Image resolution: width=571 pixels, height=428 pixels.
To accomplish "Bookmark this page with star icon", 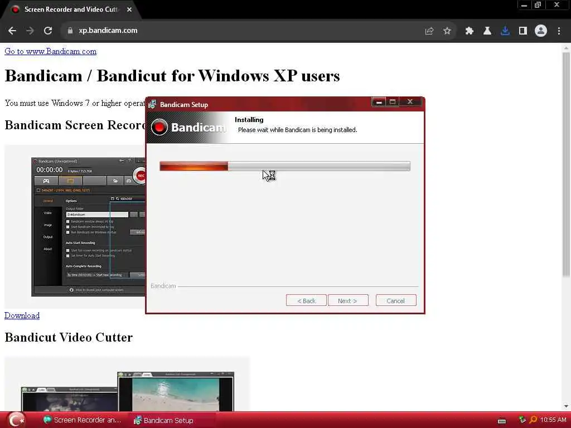I will (447, 31).
